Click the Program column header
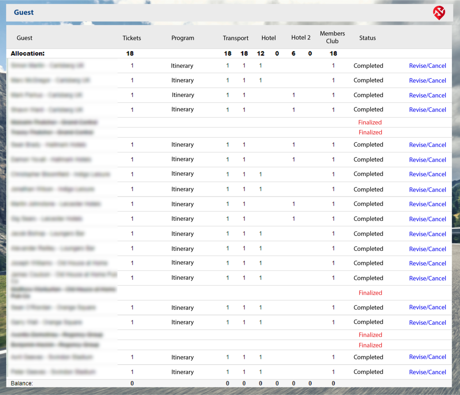Viewport: 460px width, 395px height. [x=183, y=38]
